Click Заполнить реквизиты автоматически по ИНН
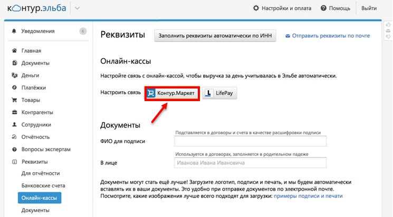This screenshot has width=393, height=217. click(x=215, y=35)
